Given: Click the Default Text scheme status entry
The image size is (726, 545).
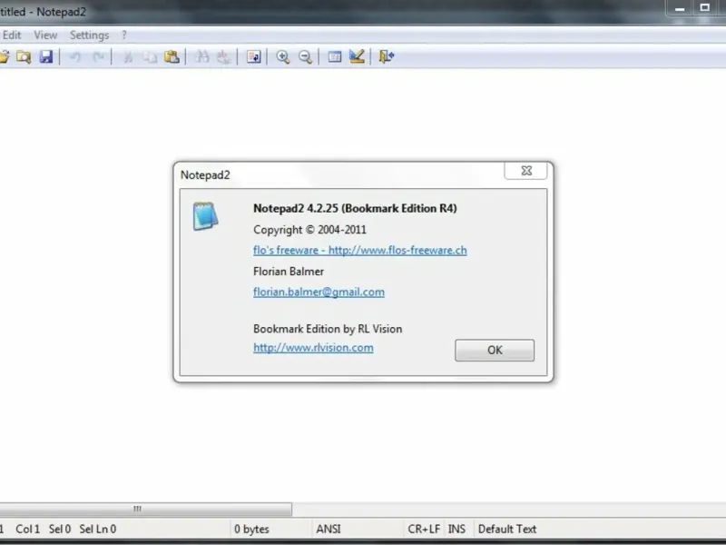Looking at the screenshot, I should (507, 529).
